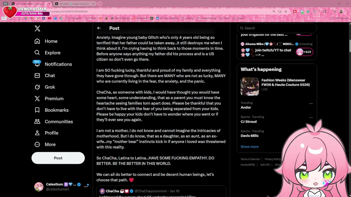Open a new browser tab
Screen dimensions: 351x197
tap(100, 4)
